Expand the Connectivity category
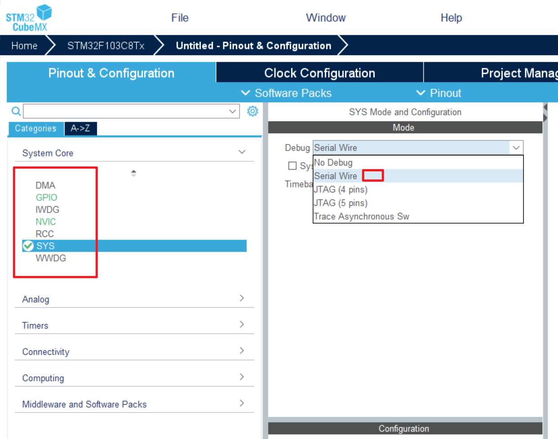 pos(242,351)
